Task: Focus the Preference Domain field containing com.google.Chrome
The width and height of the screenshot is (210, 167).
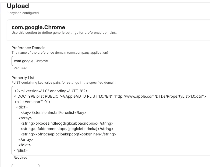Action: (x=111, y=61)
